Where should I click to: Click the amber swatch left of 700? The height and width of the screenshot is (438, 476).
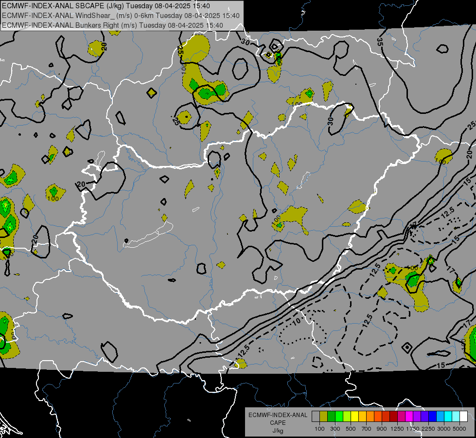coord(362,416)
